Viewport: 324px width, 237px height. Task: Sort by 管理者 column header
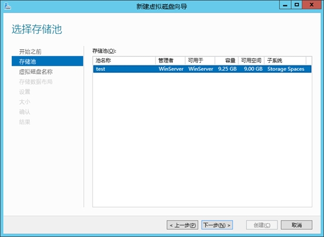coord(170,60)
